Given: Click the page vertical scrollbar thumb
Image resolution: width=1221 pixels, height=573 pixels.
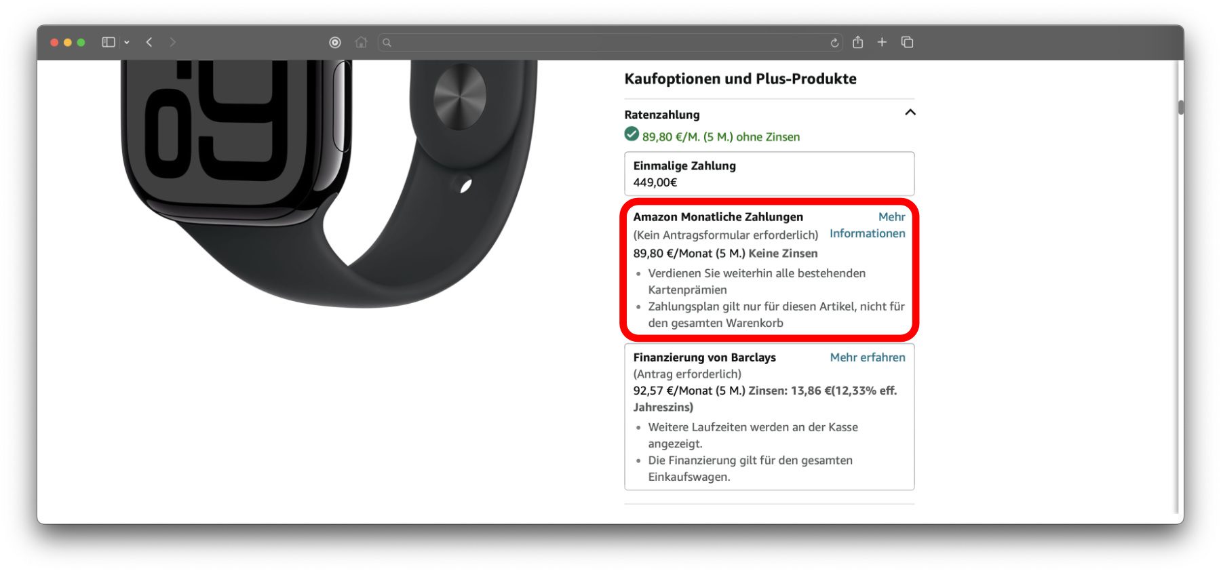Looking at the screenshot, I should click(x=1181, y=107).
